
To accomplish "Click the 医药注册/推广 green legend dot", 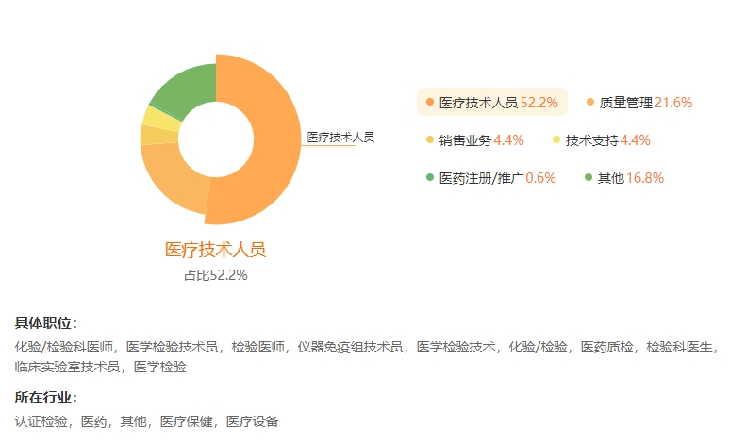I will pos(430,177).
